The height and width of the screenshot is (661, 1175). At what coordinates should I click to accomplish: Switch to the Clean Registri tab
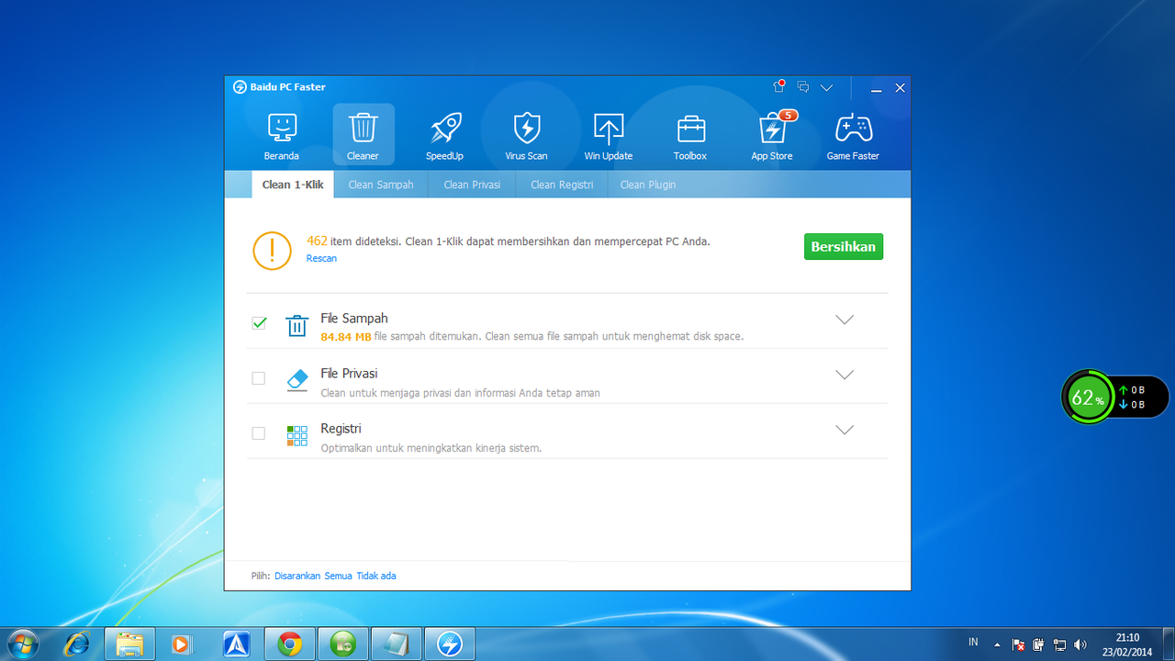pyautogui.click(x=562, y=185)
